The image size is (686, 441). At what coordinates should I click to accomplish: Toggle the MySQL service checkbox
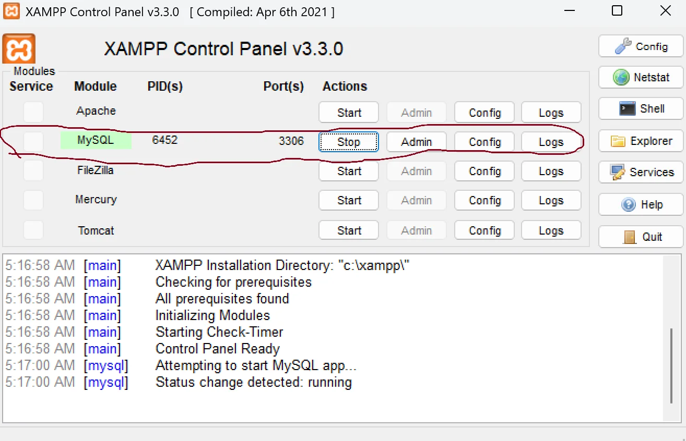33,141
